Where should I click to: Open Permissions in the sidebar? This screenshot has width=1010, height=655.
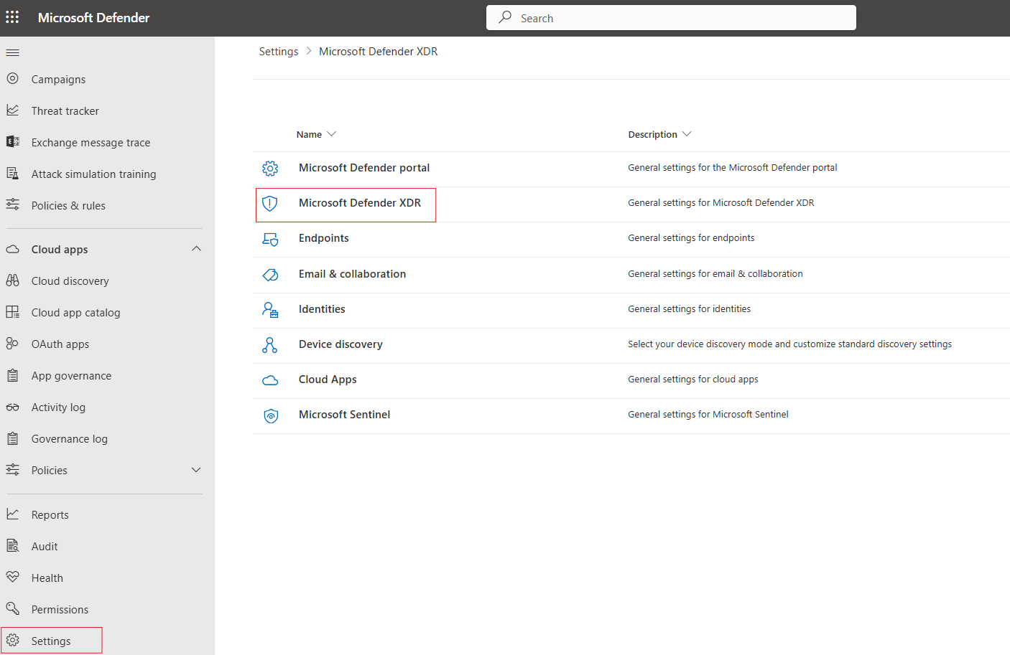[60, 610]
